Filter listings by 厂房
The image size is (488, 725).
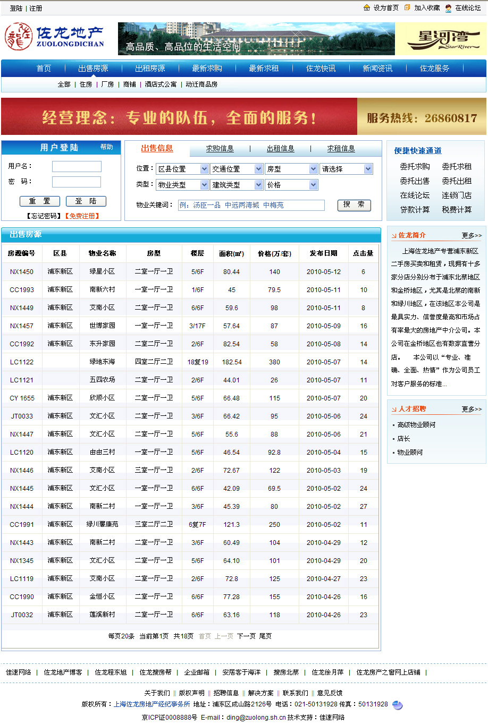107,84
